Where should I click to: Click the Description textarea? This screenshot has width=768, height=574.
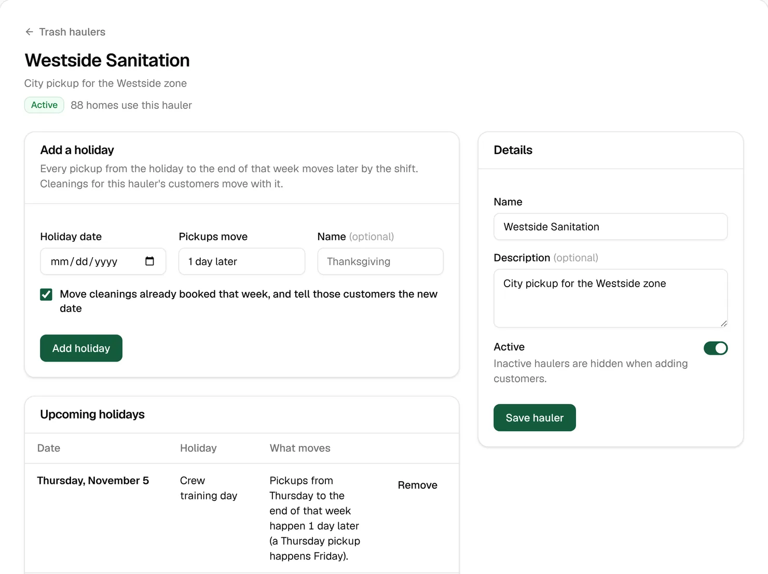(x=610, y=298)
